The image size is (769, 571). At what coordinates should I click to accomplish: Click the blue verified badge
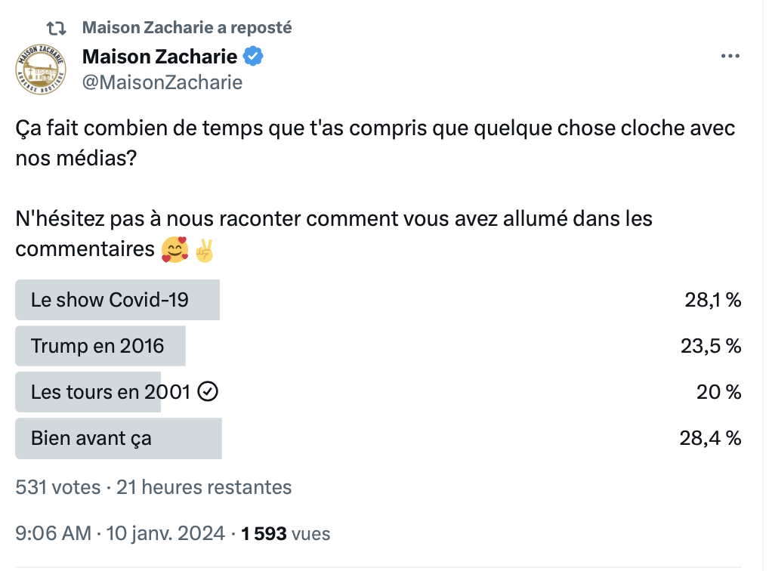point(253,57)
